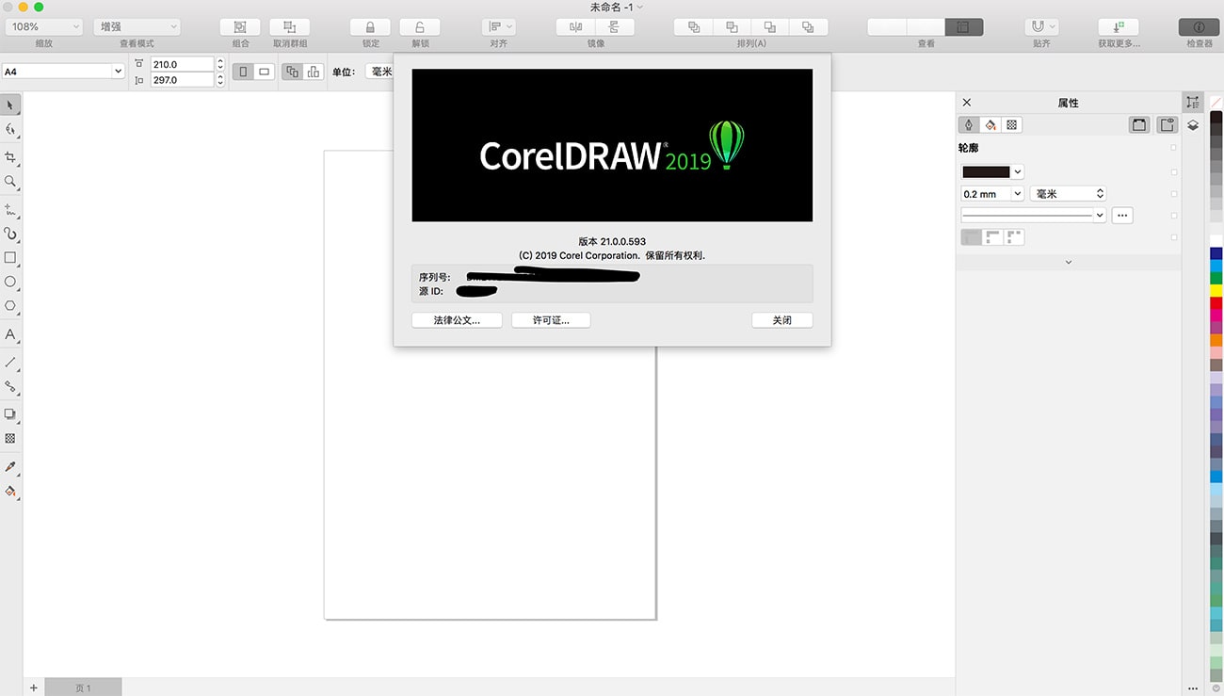Open the 增强 view mode dropdown
Screen dimensions: 1224x696
click(x=137, y=27)
